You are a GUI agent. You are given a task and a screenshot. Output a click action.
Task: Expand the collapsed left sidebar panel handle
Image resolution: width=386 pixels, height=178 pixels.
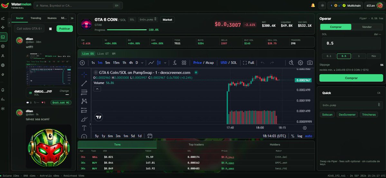(x=9, y=23)
